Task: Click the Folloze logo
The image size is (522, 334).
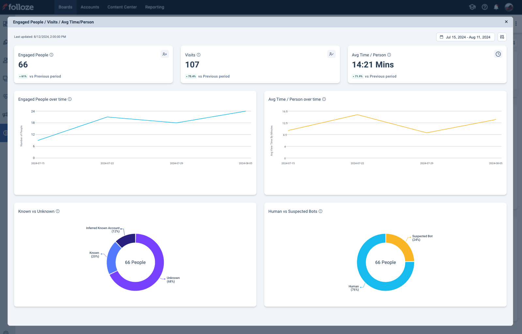Action: coord(18,7)
